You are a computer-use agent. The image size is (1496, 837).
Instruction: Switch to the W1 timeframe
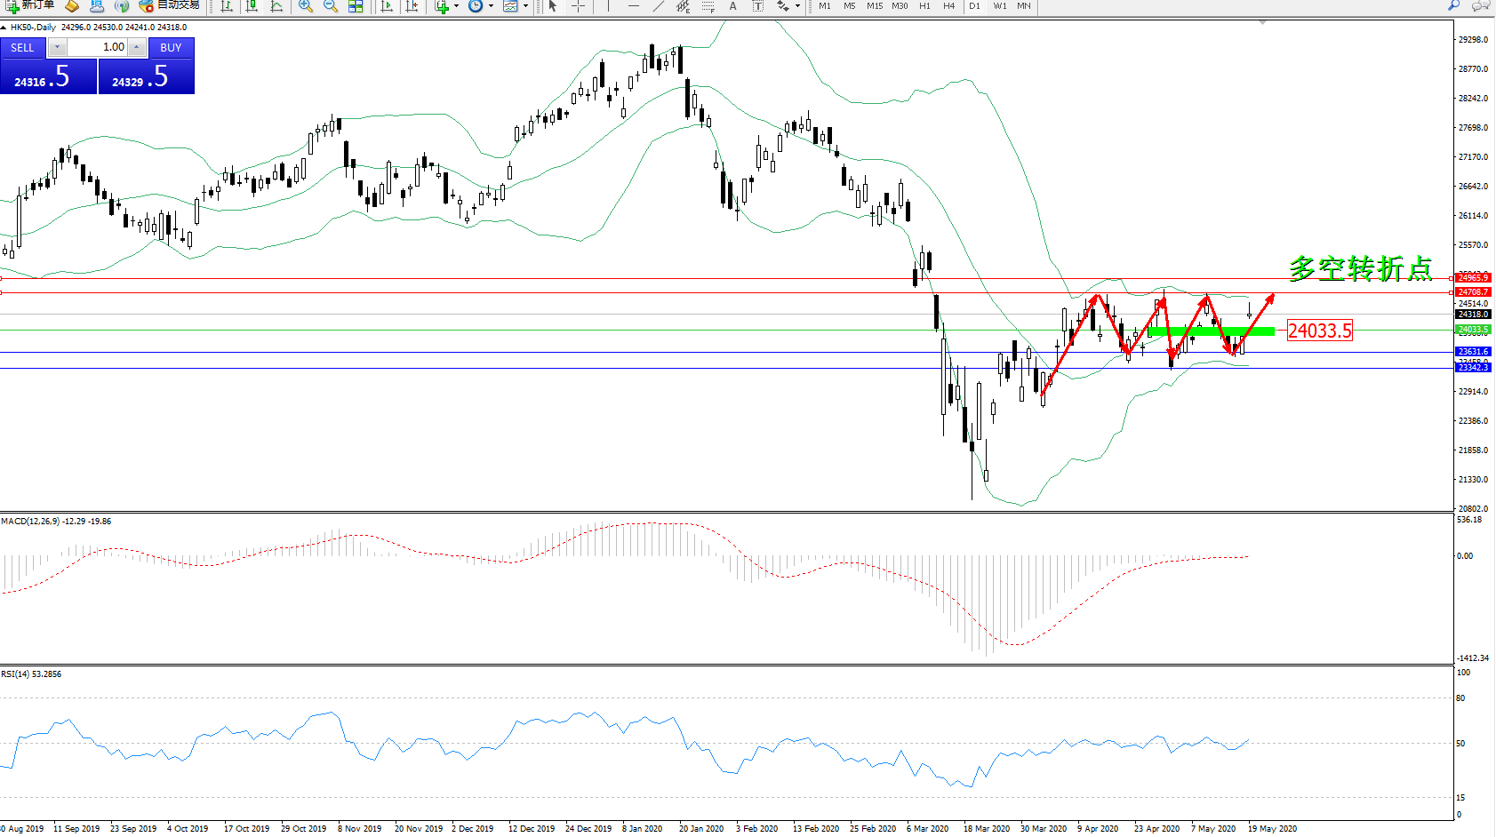pyautogui.click(x=1000, y=6)
